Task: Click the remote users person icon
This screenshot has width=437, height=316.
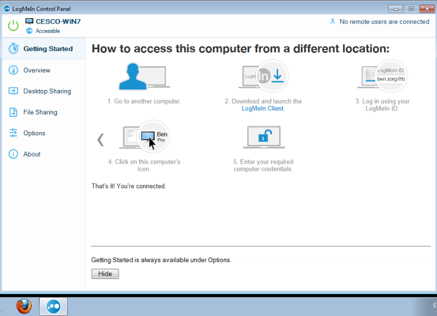Action: pos(332,22)
